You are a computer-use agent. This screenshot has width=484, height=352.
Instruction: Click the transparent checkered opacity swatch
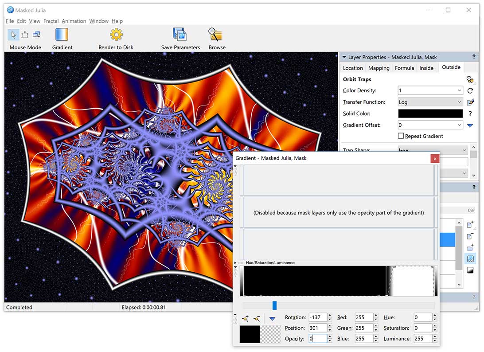pos(270,334)
